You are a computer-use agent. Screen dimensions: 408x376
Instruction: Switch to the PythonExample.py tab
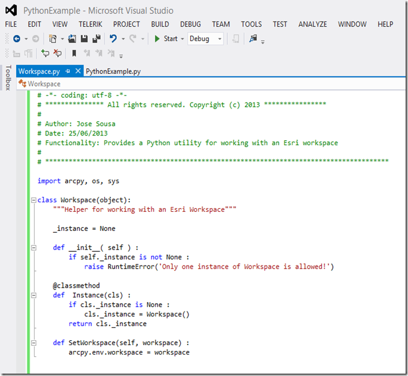(113, 72)
